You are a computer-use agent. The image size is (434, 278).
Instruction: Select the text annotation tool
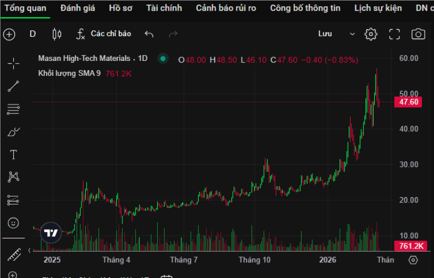click(x=13, y=155)
